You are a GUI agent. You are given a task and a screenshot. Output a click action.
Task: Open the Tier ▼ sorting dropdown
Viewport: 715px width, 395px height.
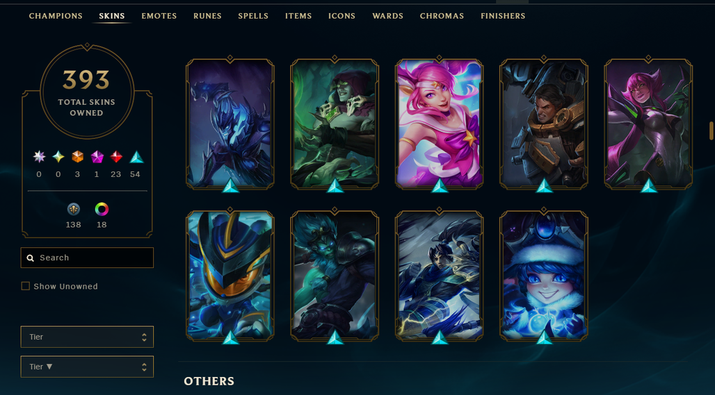(x=87, y=367)
